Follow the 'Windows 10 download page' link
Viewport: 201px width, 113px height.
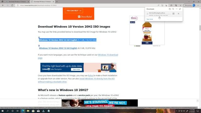point(108,55)
